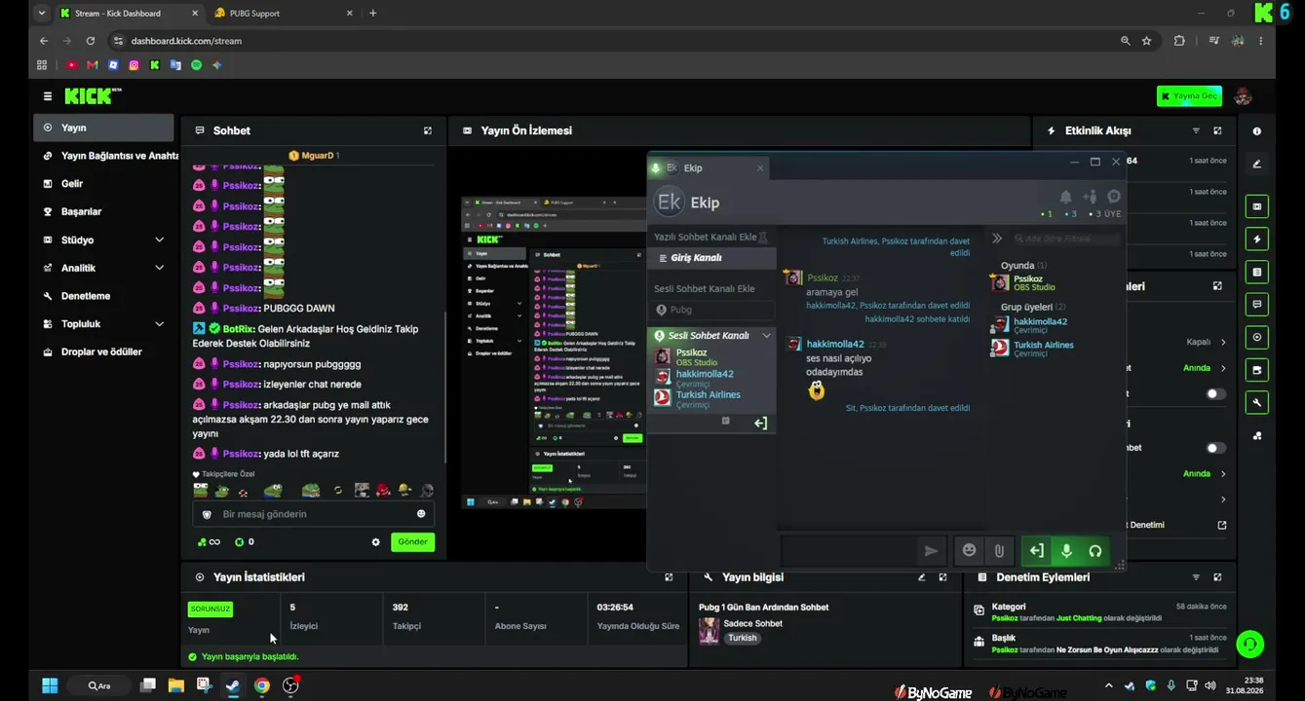
Task: Open the lower Anında setting chevron
Action: tap(1223, 474)
